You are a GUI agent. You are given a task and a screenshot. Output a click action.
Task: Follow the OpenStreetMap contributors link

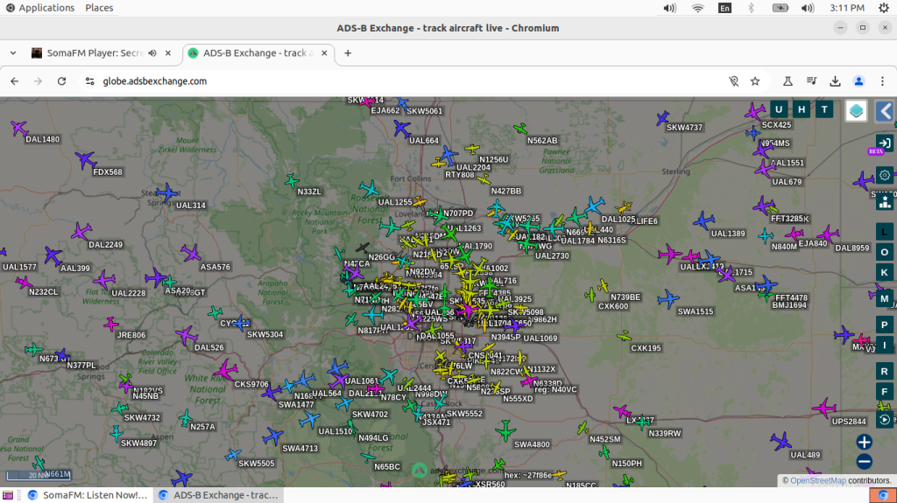coord(818,481)
